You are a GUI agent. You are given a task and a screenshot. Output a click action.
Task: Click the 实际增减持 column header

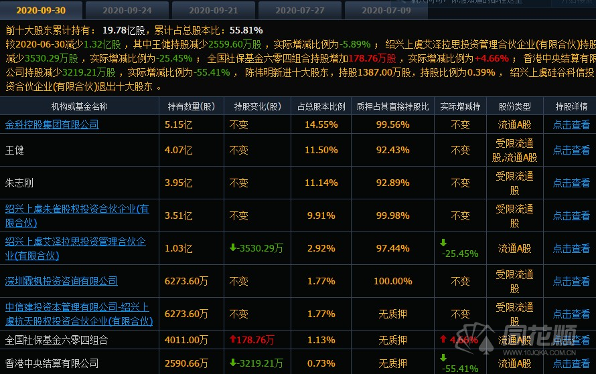[460, 106]
